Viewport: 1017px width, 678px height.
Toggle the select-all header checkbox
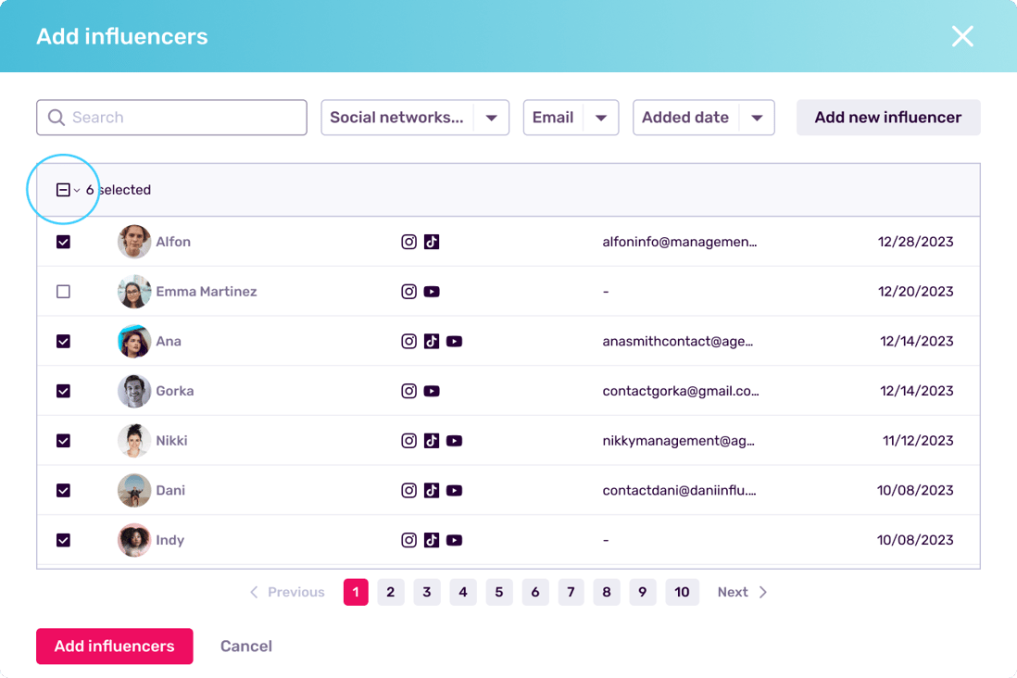[x=63, y=190]
